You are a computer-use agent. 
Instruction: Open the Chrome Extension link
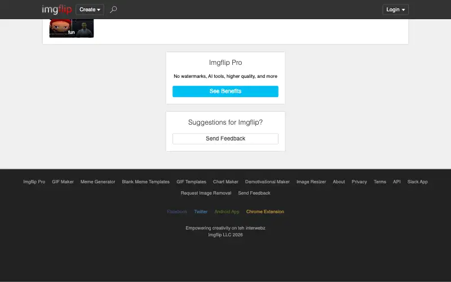tap(265, 212)
